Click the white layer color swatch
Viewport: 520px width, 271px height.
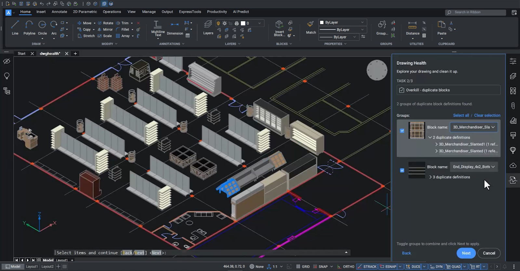243,23
